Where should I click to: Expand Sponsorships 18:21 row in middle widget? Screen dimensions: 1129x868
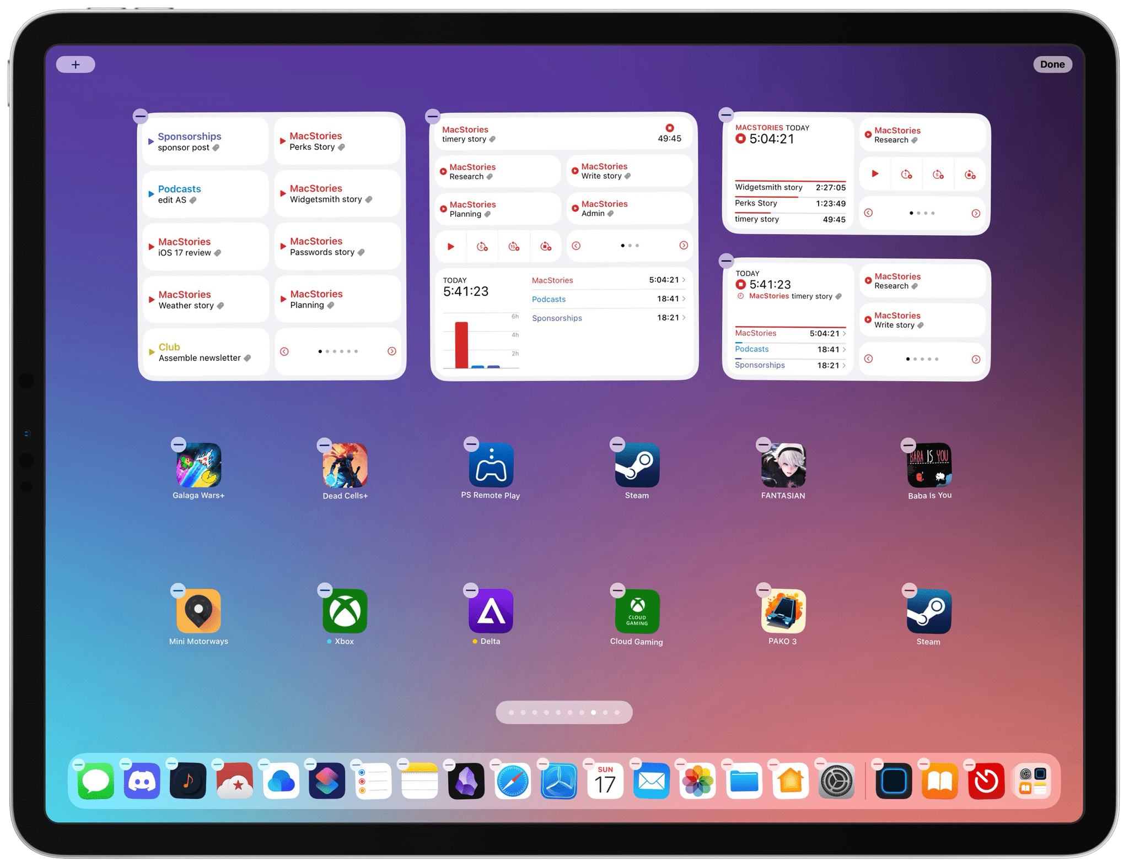(609, 318)
